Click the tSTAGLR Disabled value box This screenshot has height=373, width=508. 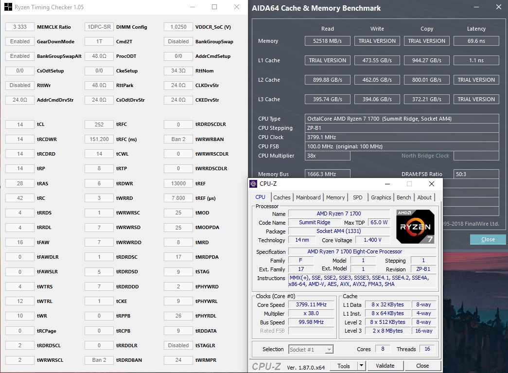point(178,345)
